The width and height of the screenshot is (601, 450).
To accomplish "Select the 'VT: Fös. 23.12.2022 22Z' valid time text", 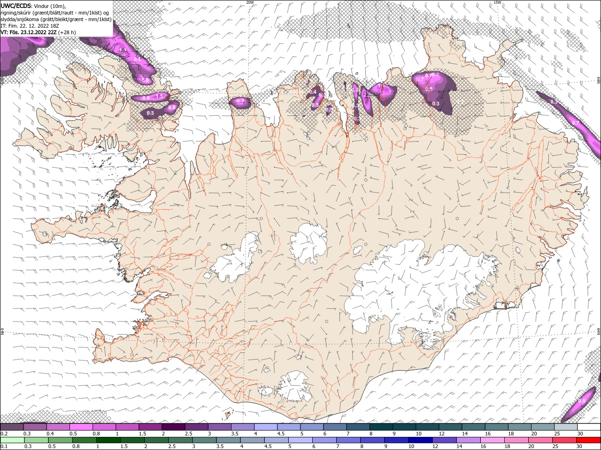I will click(29, 32).
